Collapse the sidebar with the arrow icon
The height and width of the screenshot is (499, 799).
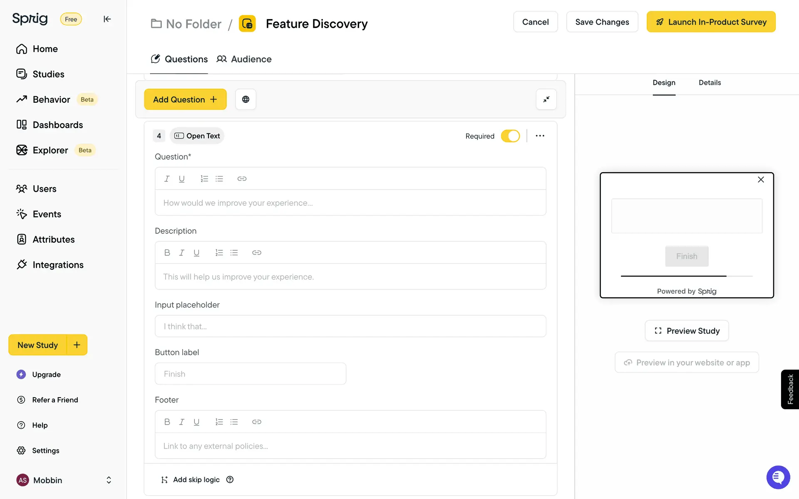click(x=107, y=19)
